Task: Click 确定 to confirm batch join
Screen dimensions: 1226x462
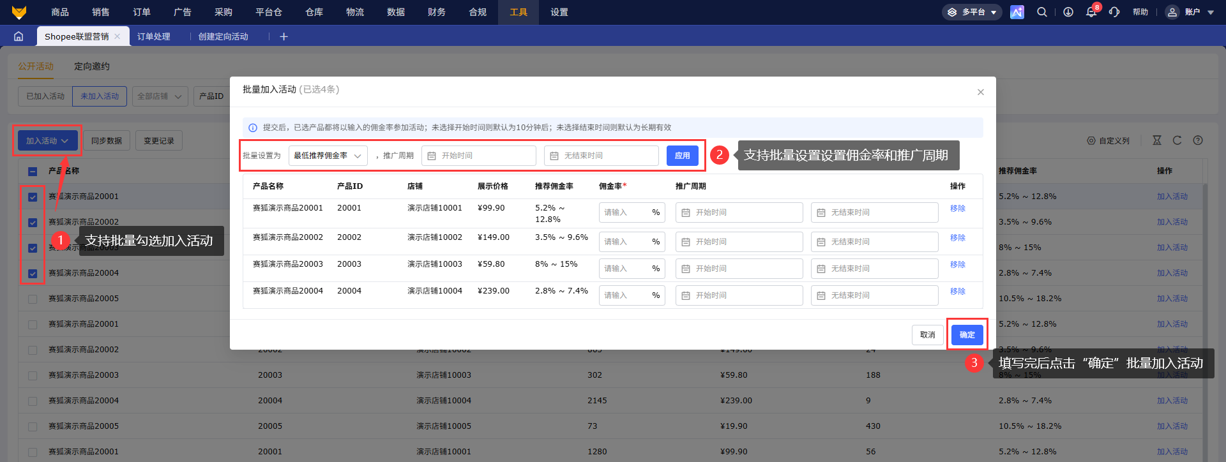Action: tap(967, 335)
